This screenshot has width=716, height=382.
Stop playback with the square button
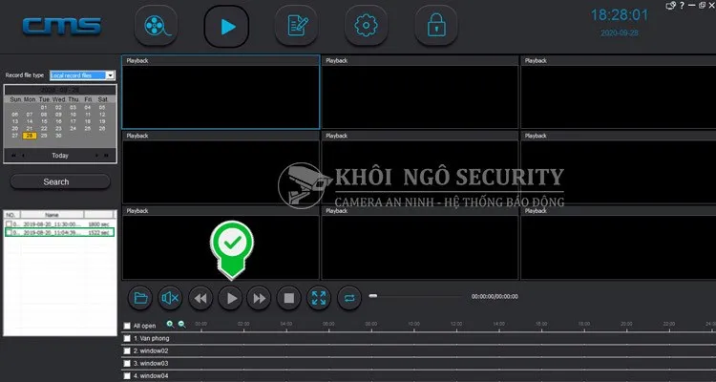(288, 298)
